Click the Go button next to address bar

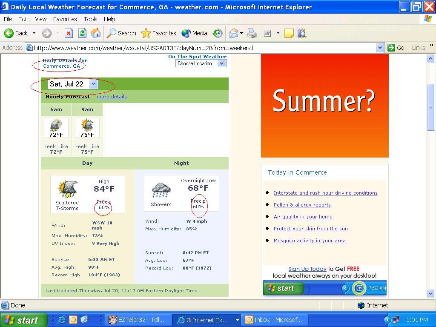[396, 48]
